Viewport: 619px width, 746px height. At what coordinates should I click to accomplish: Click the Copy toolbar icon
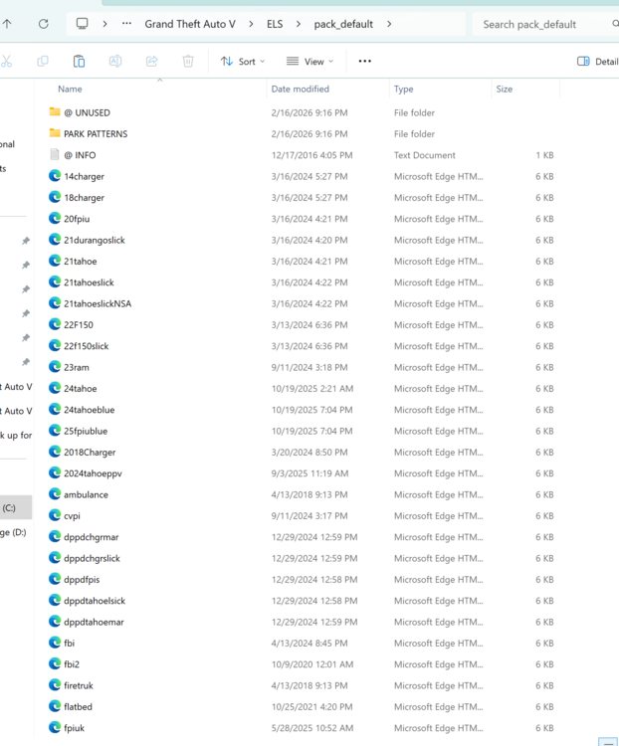(43, 61)
